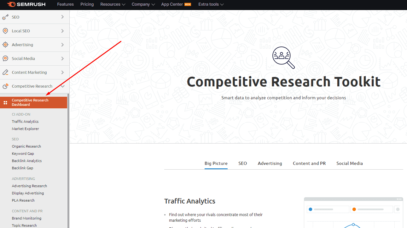Click the ADVERTISING sidebar group label
The width and height of the screenshot is (407, 228).
tap(23, 179)
